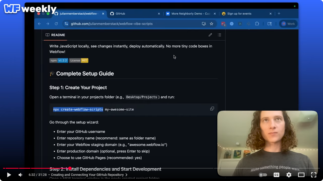The height and width of the screenshot is (181, 323).
Task: Click the red extension icon with badge
Action: [x=223, y=24]
